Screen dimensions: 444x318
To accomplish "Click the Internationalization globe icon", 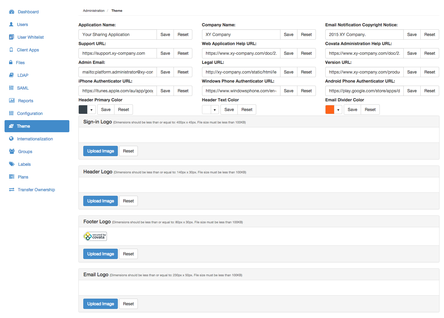I will (11, 139).
